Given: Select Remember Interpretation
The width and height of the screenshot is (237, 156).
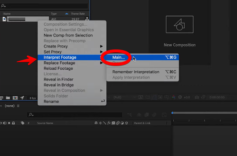Looking at the screenshot, I should (x=143, y=72).
